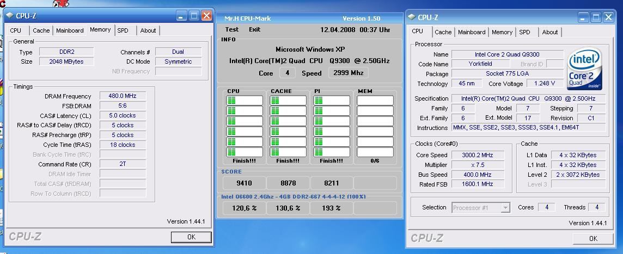
Task: Click memory Size 2048 MBytes field
Action: click(x=66, y=61)
